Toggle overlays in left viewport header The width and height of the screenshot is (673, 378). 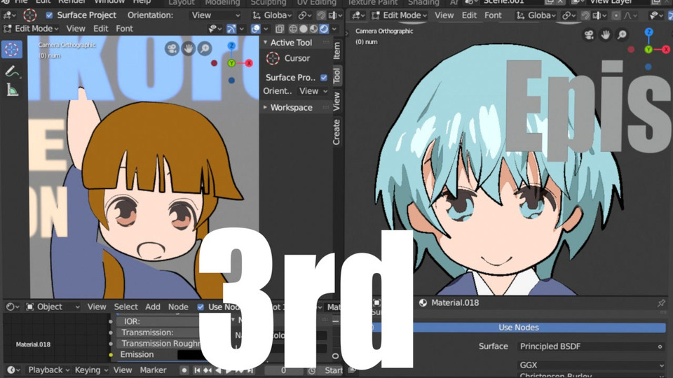click(255, 29)
